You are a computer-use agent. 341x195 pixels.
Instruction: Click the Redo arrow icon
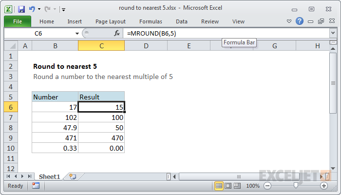click(x=47, y=9)
